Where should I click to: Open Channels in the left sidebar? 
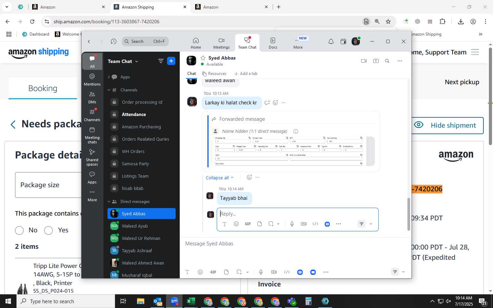pos(92,115)
